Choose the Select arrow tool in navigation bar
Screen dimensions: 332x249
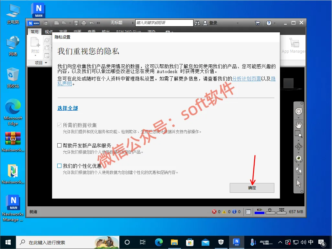[x=299, y=183]
